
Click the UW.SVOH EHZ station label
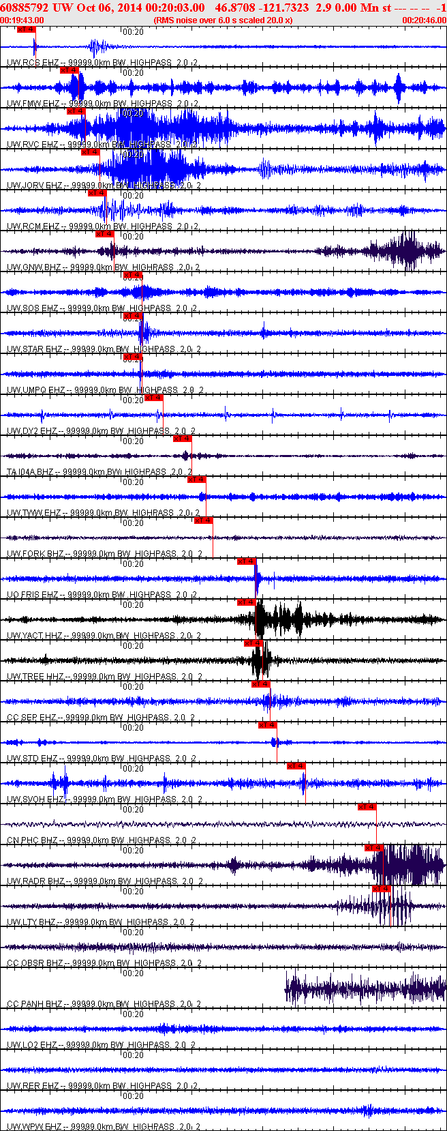[x=35, y=799]
